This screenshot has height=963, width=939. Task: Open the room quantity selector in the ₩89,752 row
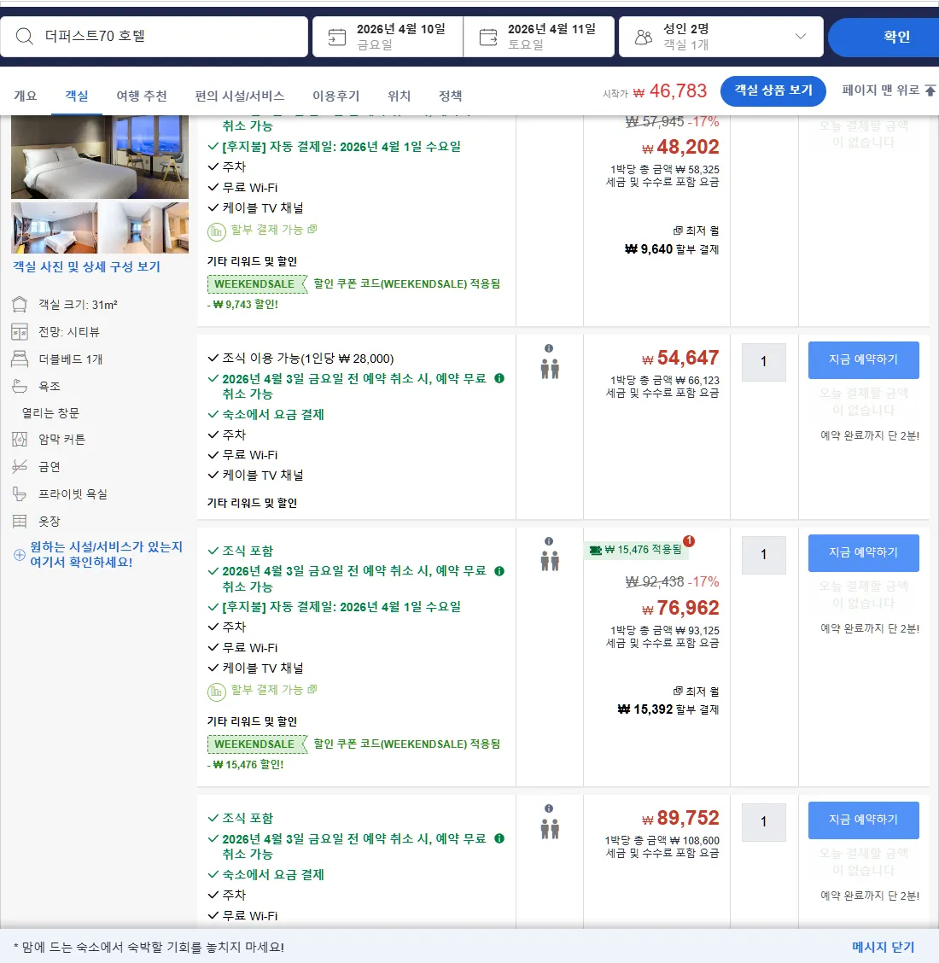pyautogui.click(x=763, y=822)
